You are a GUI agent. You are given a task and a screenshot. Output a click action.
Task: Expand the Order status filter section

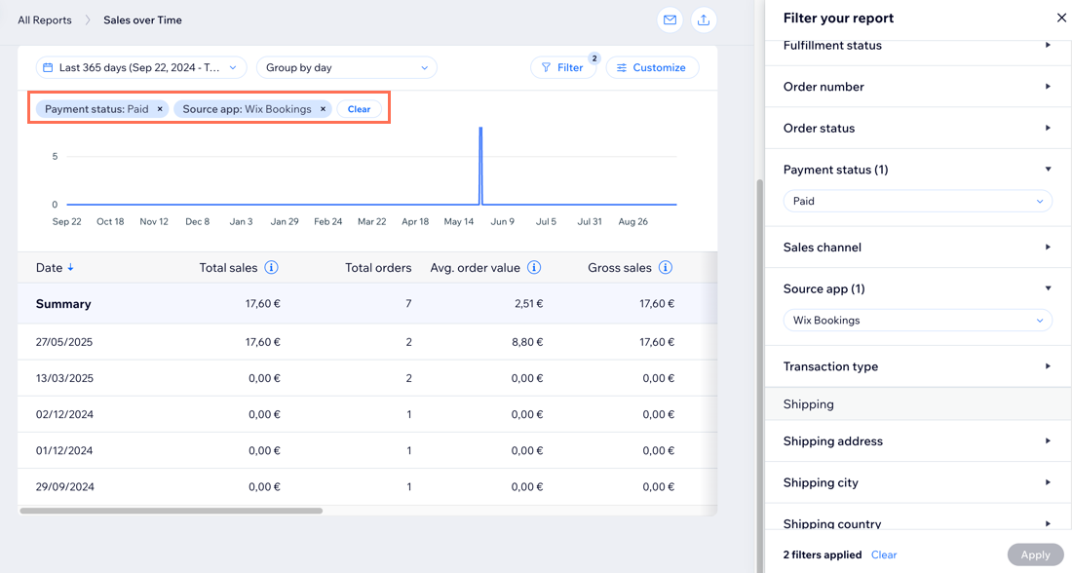coord(1048,129)
